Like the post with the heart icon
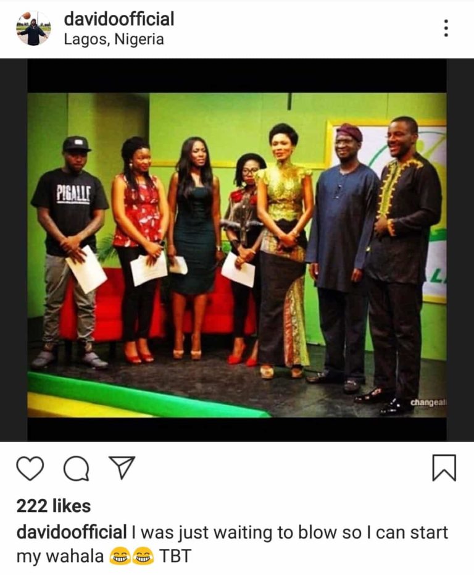474x575 pixels. click(x=30, y=468)
